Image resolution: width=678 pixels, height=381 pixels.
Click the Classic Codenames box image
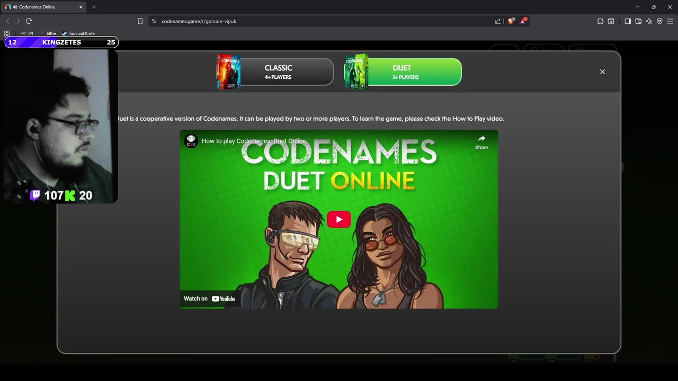228,71
